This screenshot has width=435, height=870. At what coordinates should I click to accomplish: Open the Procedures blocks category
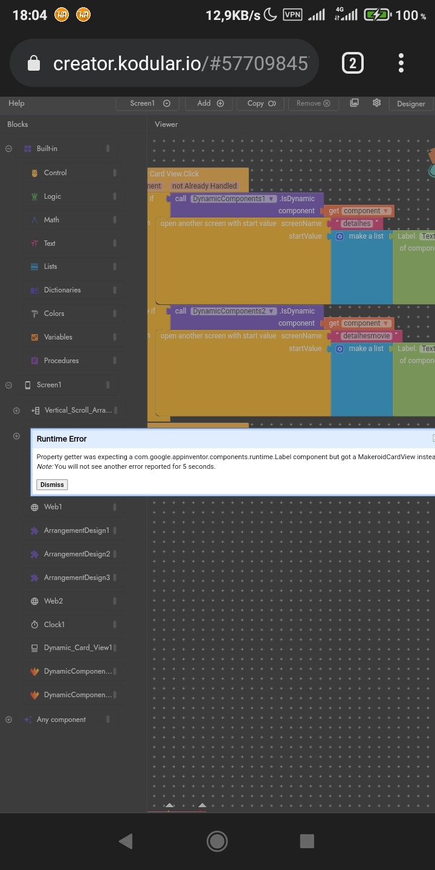point(61,361)
